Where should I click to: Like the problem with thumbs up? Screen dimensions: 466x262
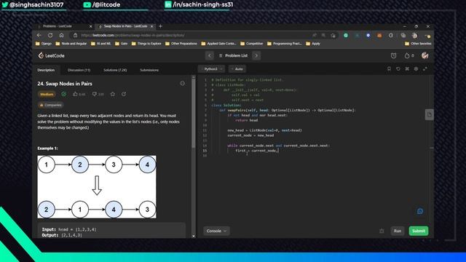tap(79, 94)
